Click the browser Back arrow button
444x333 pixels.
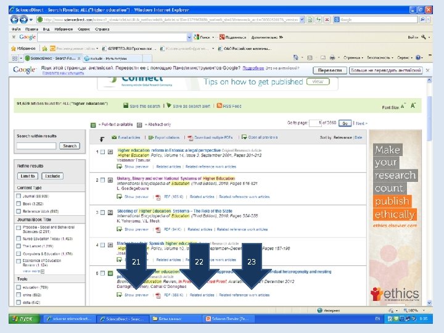14,20
